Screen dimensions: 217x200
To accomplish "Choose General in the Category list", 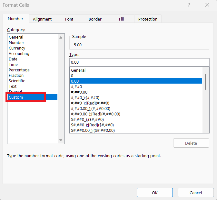I will [33, 37].
